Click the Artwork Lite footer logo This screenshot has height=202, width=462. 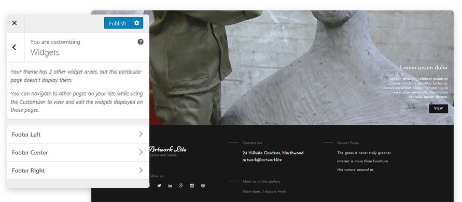point(167,149)
